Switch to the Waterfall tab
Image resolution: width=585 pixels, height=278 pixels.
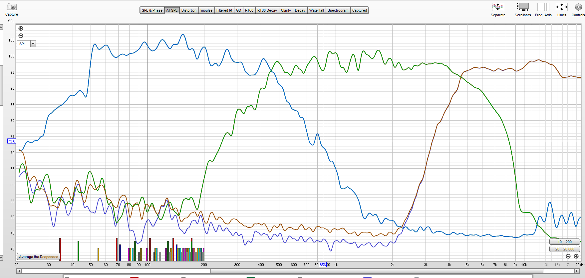[316, 10]
